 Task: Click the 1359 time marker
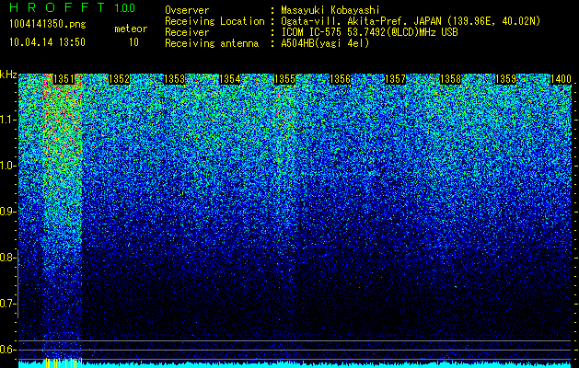pos(506,79)
